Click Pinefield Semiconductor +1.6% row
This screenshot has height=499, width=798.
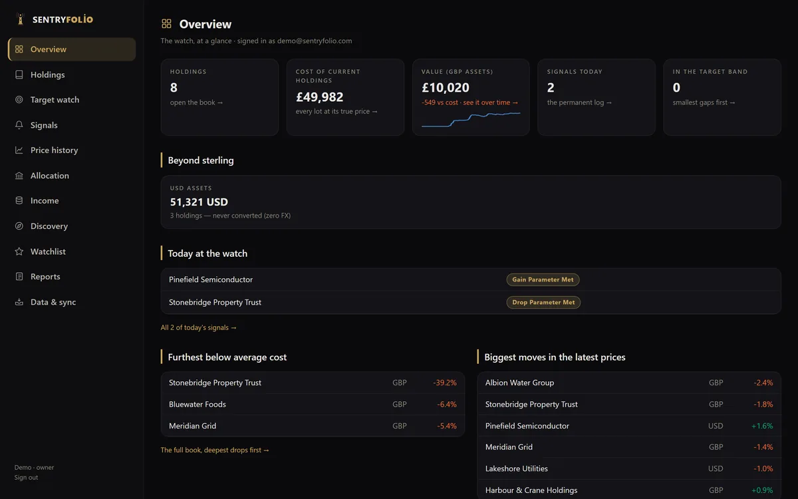click(x=629, y=426)
